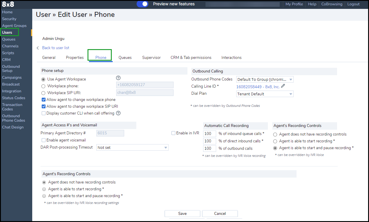
Task: Open Home in the sidebar
Action: [7, 12]
